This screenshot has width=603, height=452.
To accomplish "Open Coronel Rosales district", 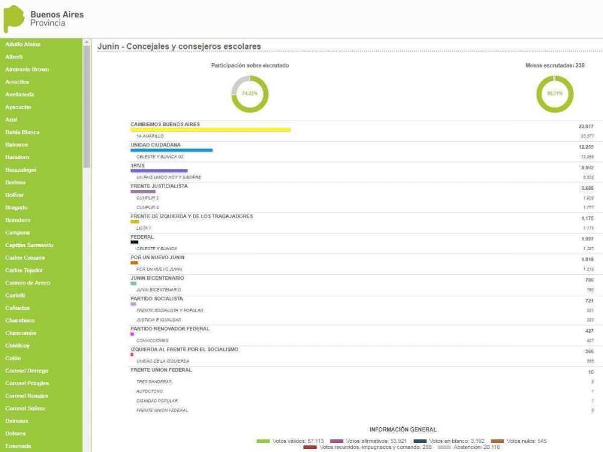I will click(x=27, y=396).
